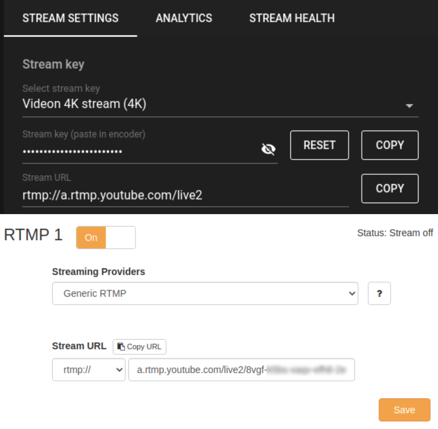Viewport: 438px width, 429px height.
Task: Reset the stream key
Action: point(320,145)
